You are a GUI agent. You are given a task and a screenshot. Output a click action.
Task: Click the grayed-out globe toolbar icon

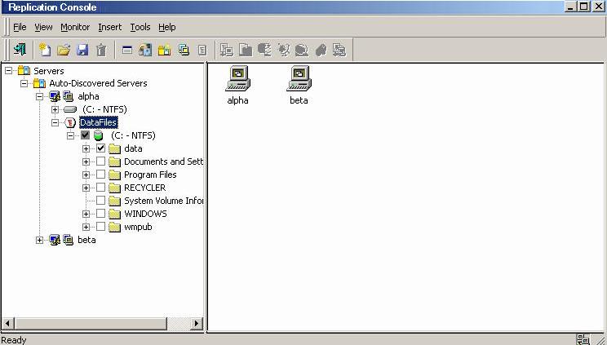tap(302, 50)
